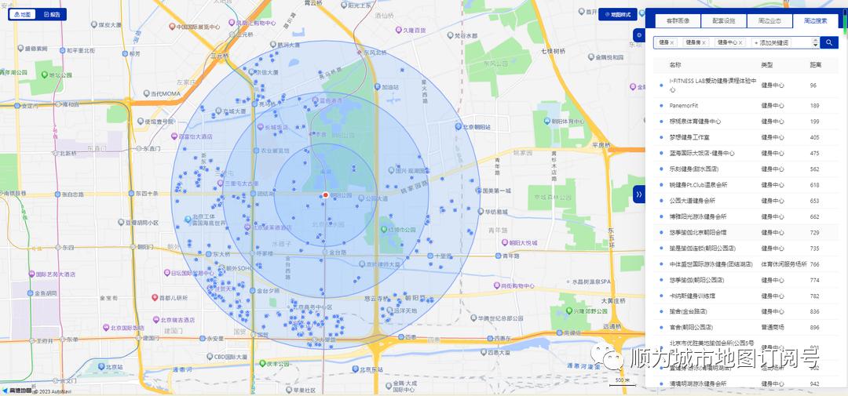Click the bullet dot beside PanemorFit
The height and width of the screenshot is (396, 848).
coord(661,106)
